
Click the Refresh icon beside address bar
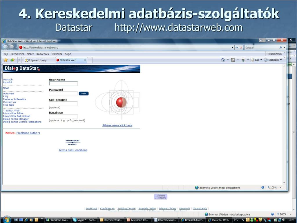(x=237, y=48)
